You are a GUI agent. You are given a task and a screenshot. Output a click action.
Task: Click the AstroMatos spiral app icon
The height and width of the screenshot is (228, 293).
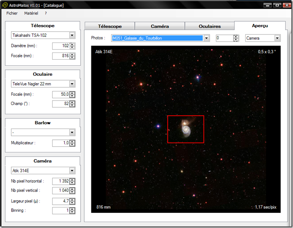tap(5, 5)
